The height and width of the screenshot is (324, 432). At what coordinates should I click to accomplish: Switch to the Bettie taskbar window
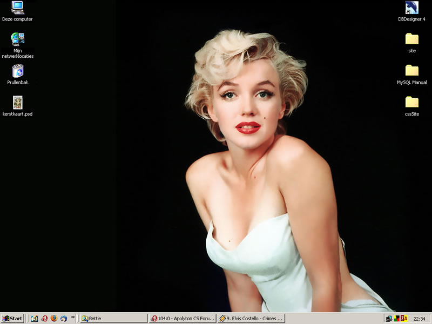coord(113,319)
